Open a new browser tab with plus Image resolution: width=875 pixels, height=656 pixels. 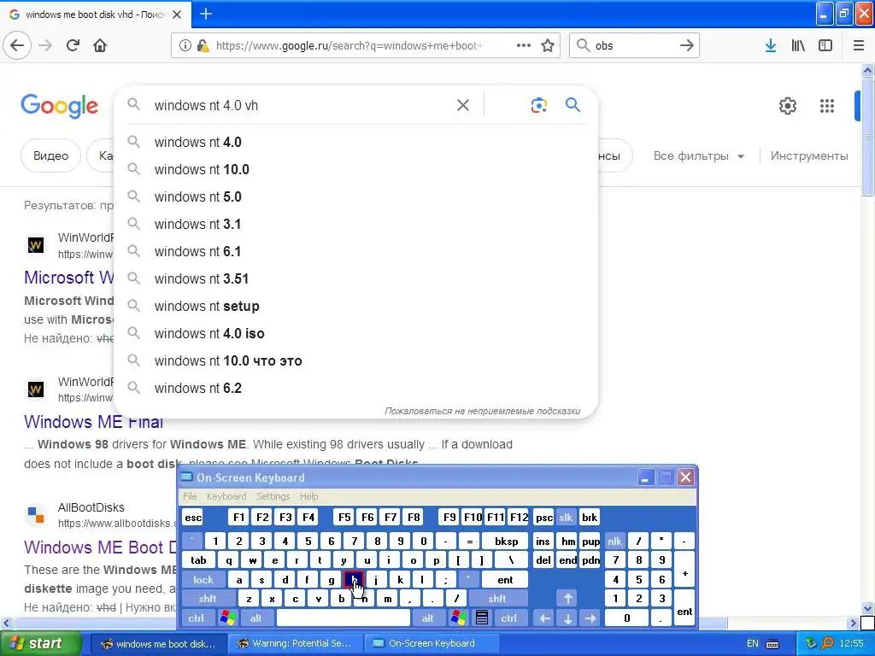tap(206, 14)
